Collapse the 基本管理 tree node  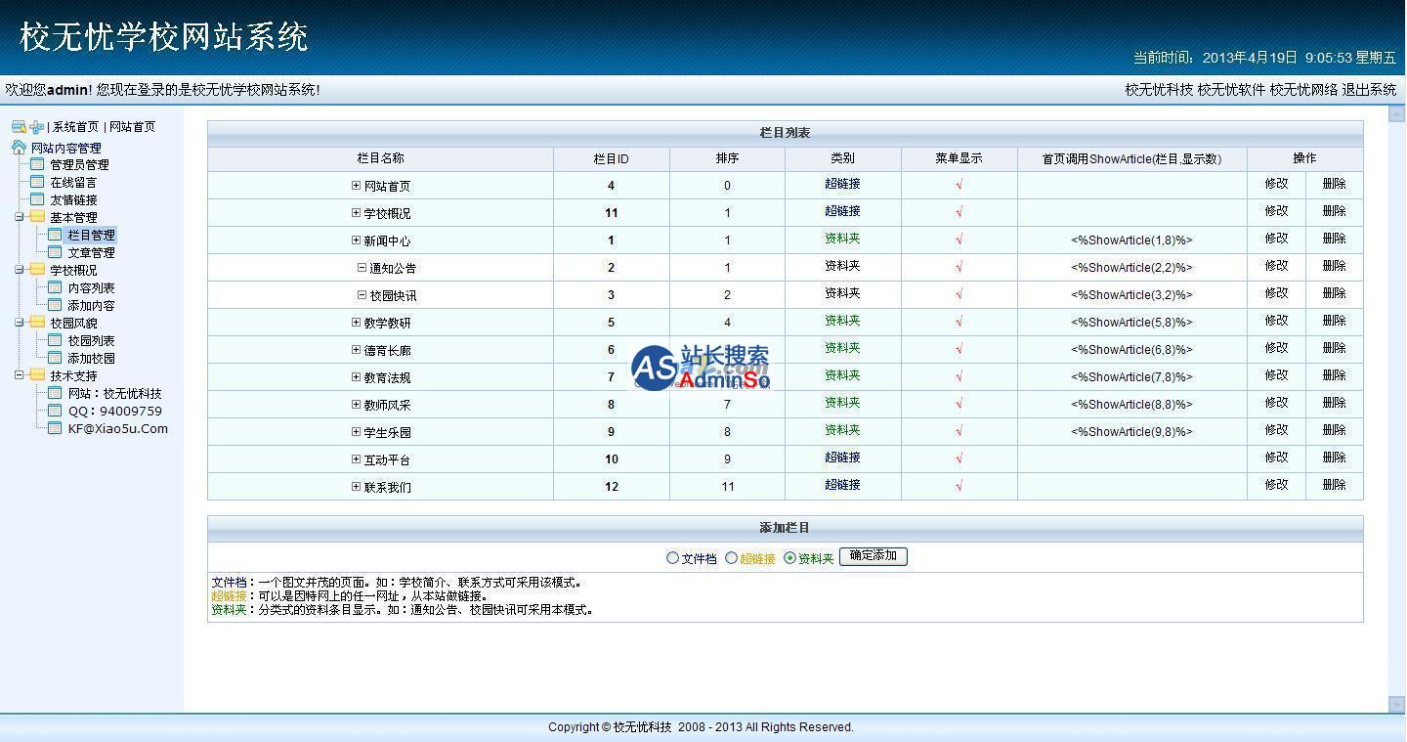(x=19, y=217)
